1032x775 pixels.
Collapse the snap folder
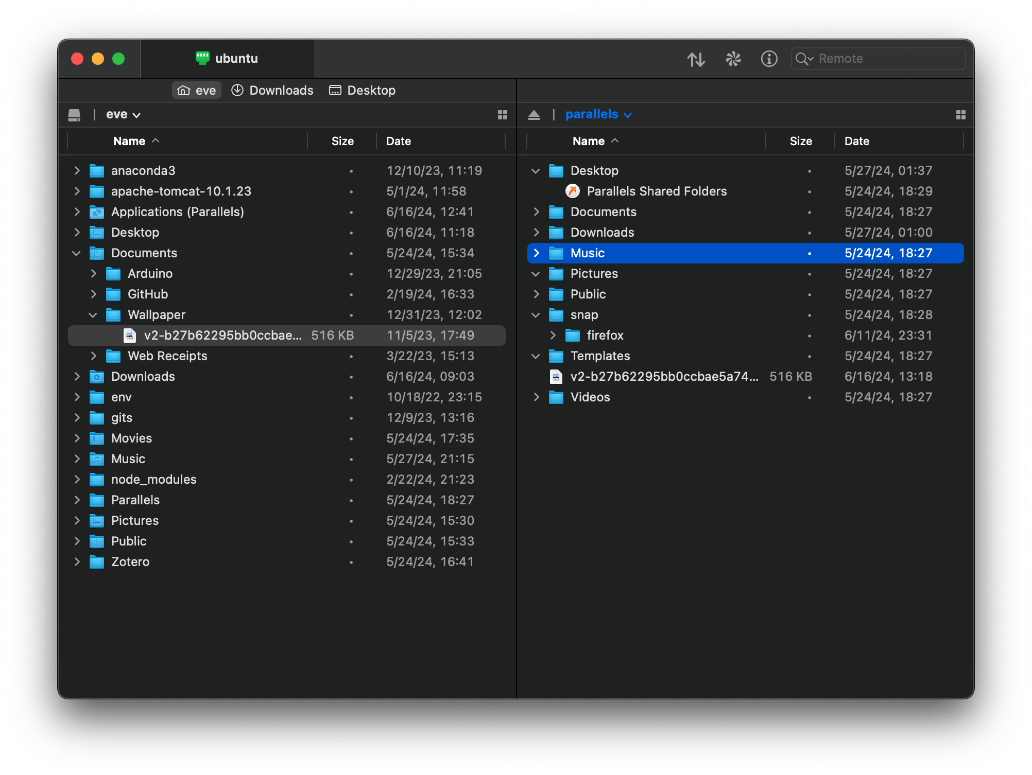[x=536, y=315]
